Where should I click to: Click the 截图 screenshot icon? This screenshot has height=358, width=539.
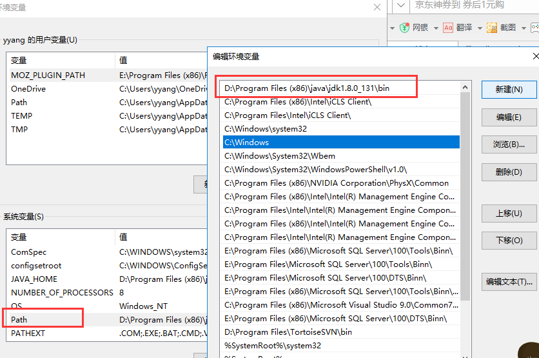pyautogui.click(x=492, y=28)
